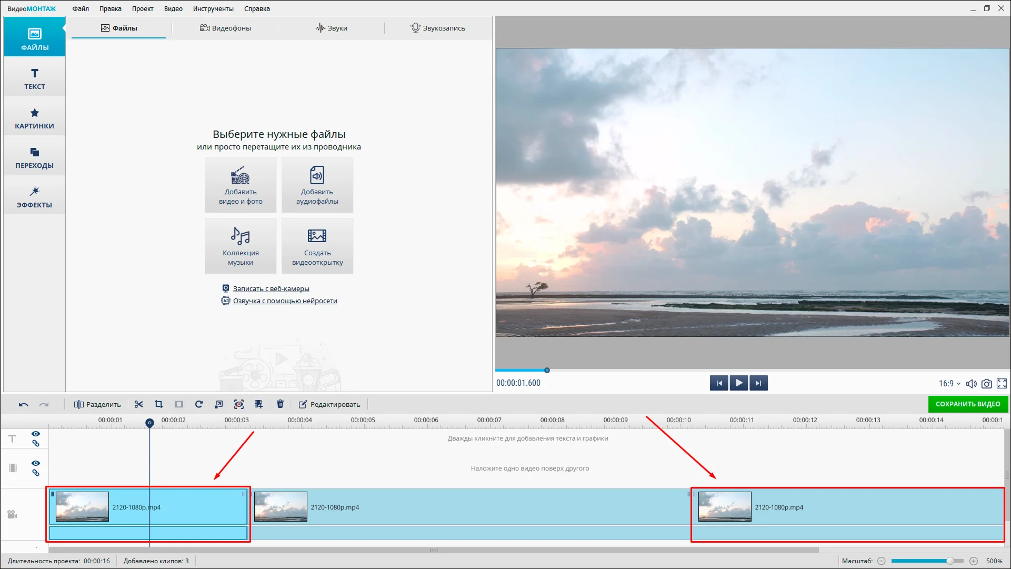
Task: Click the Масштаб zoom slider handle
Action: 950,561
